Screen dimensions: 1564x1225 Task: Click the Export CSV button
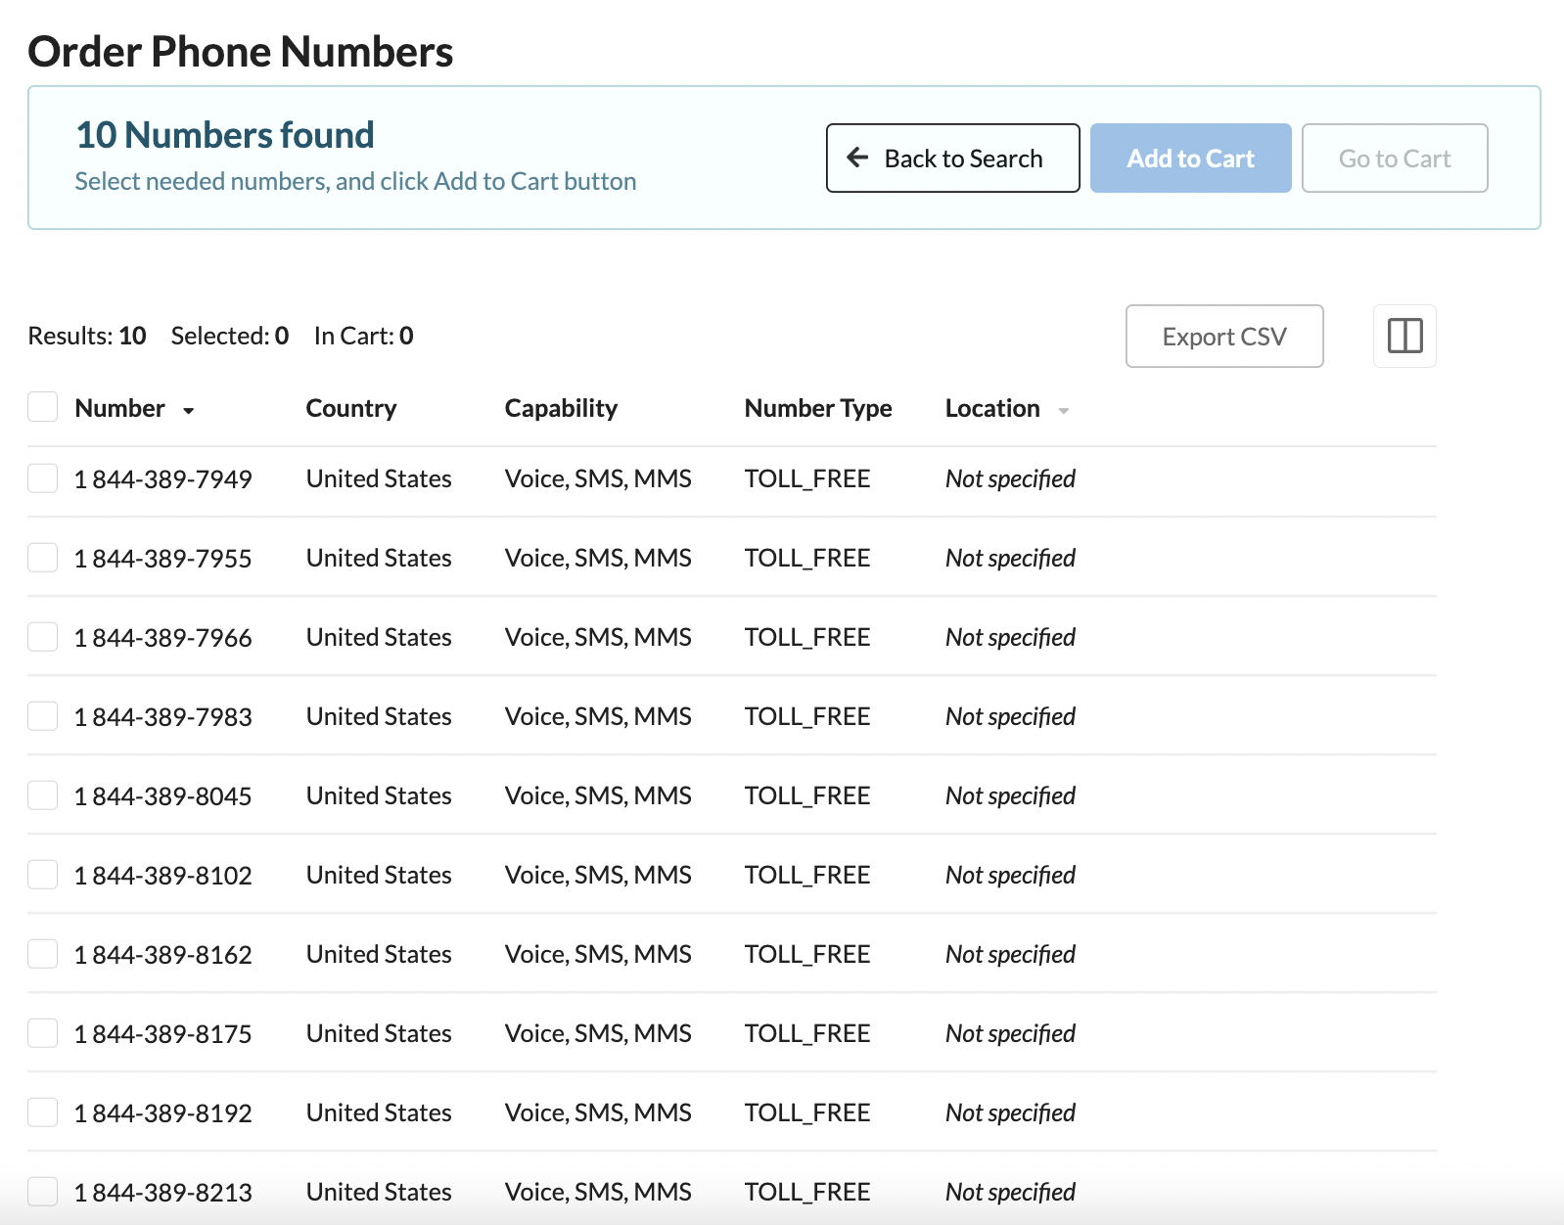(1224, 337)
